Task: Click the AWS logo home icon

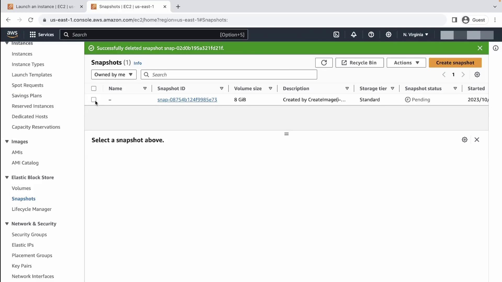Action: point(12,34)
